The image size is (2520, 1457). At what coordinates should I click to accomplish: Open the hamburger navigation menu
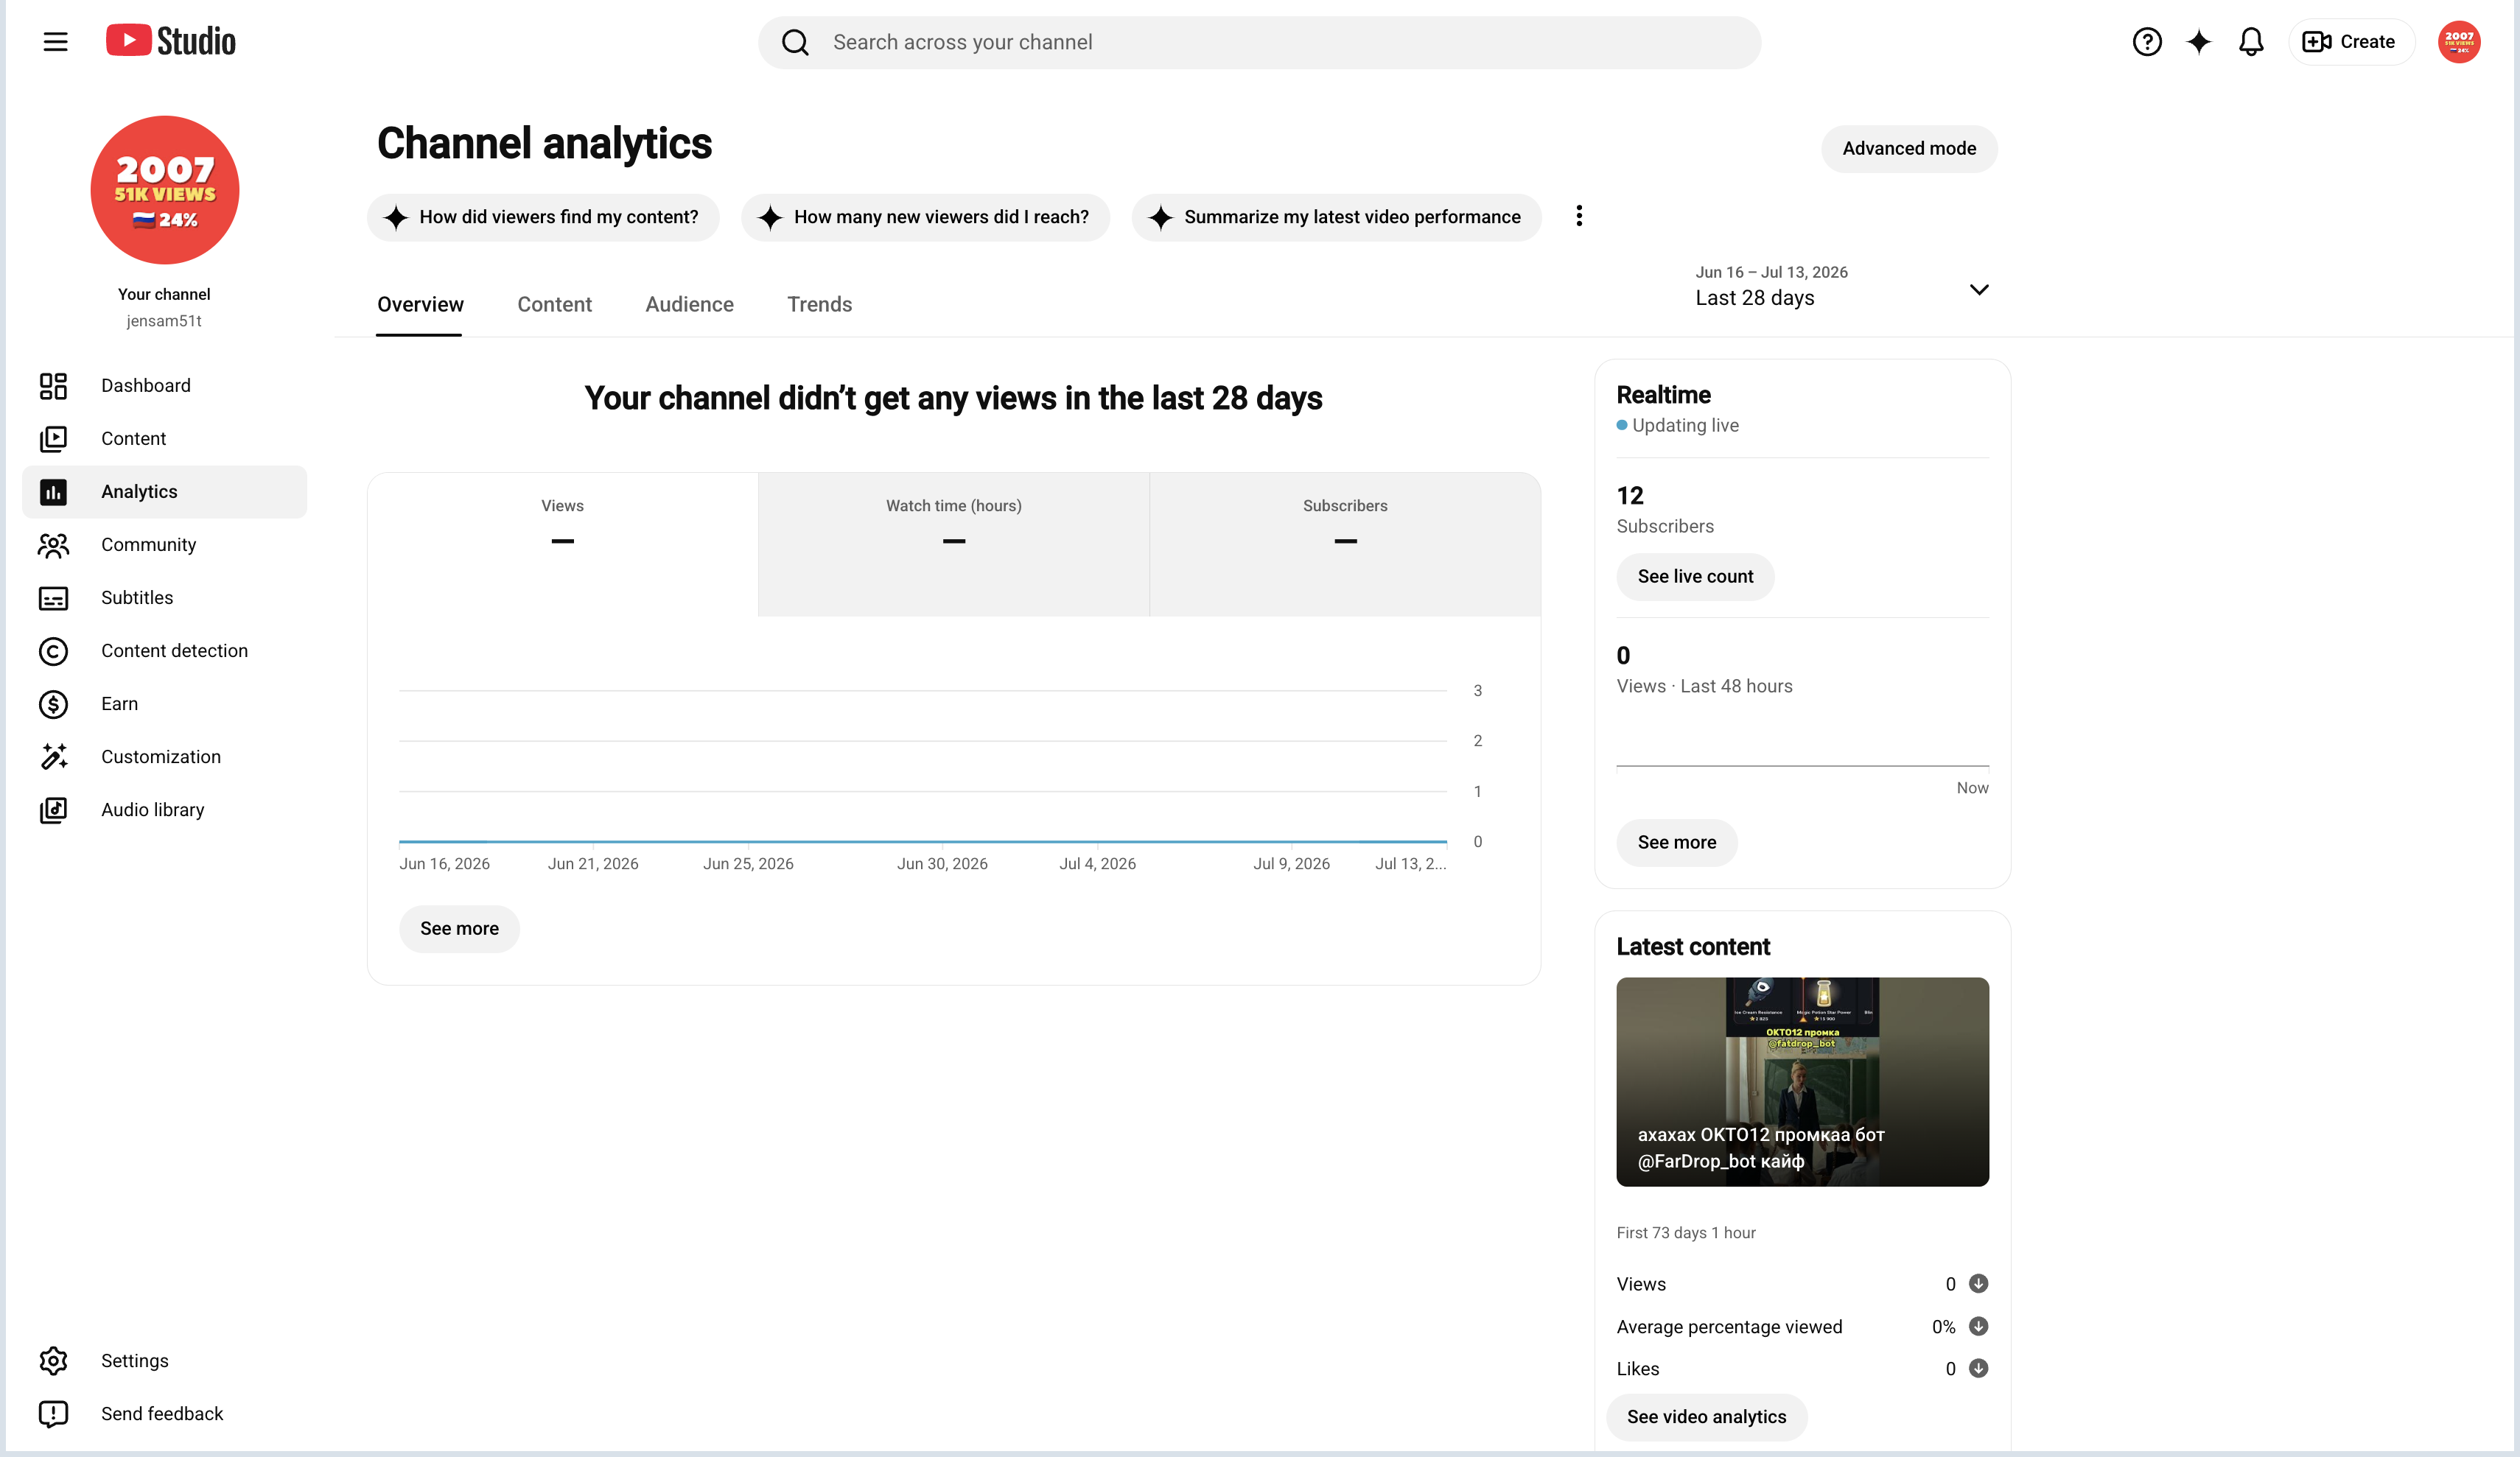(55, 42)
